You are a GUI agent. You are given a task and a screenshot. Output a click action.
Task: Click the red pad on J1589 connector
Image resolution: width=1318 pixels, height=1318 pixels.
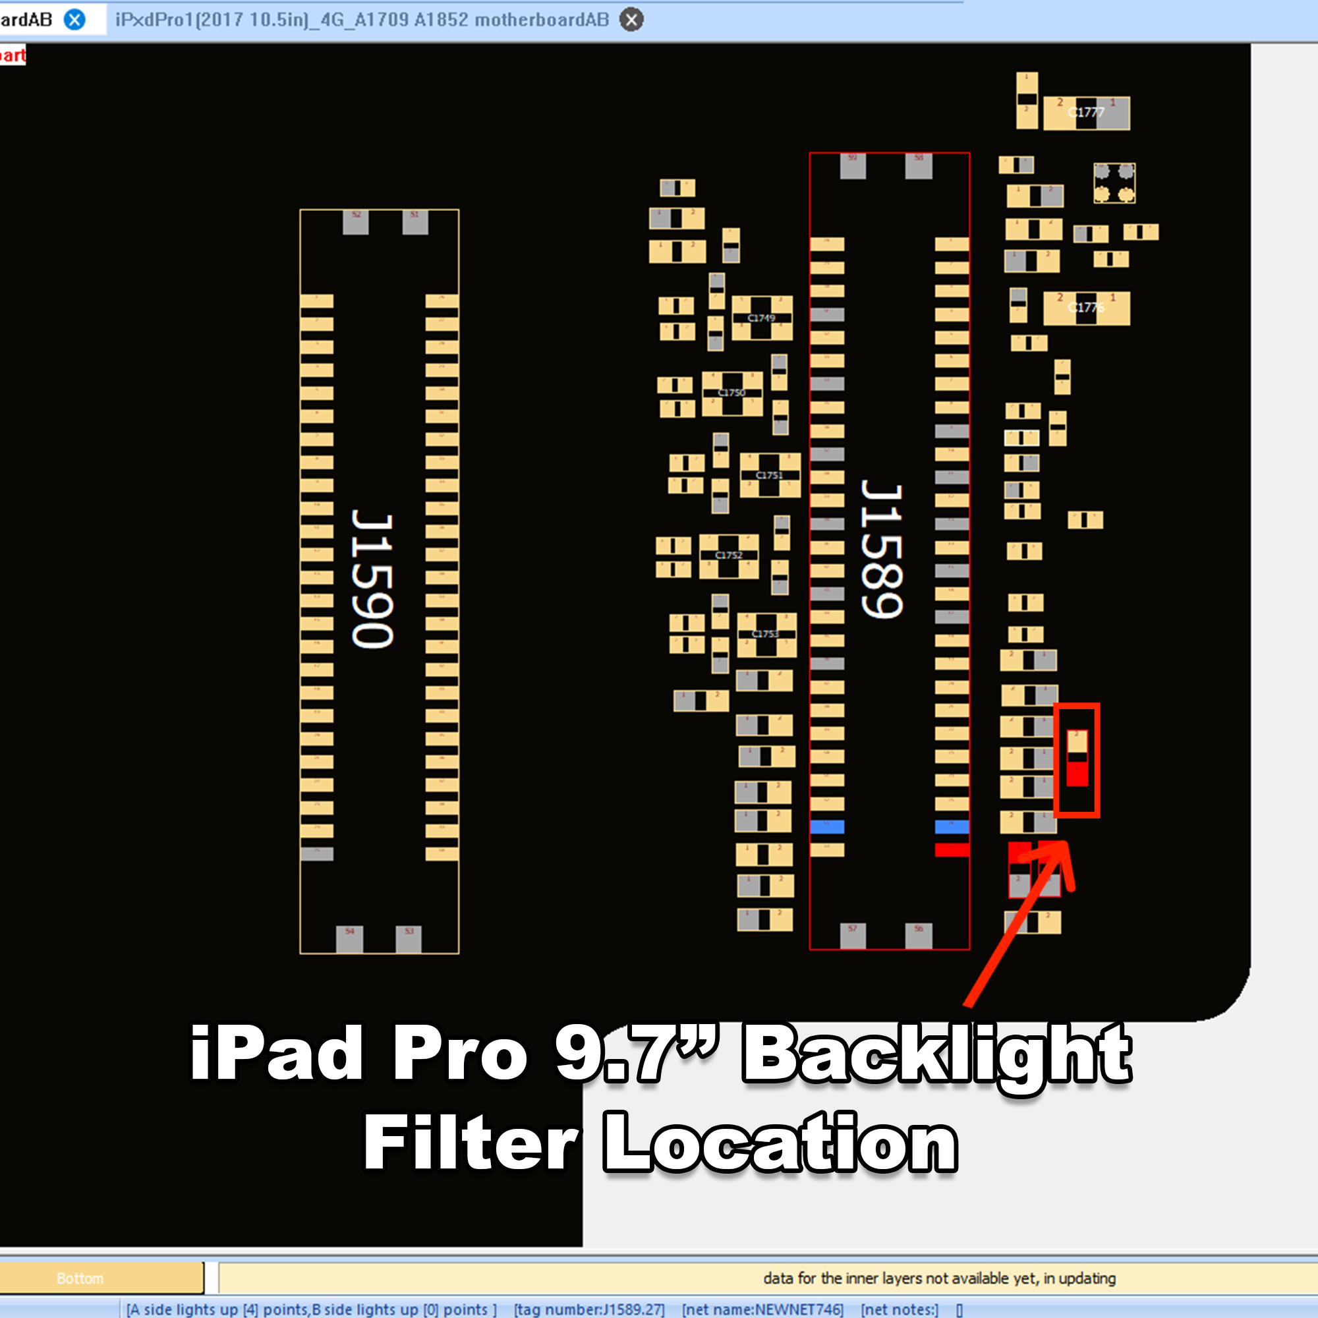(952, 850)
